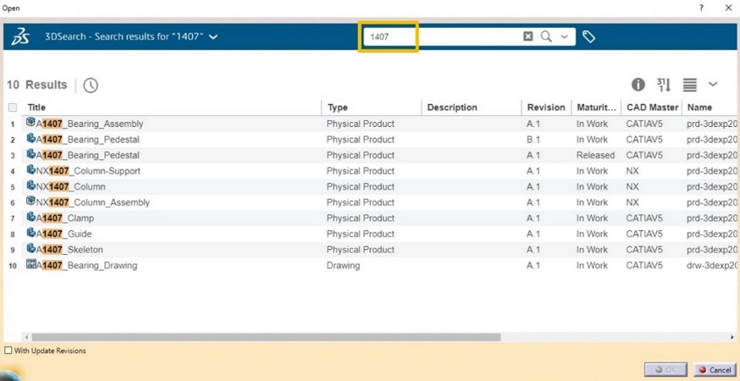Sort by Maturity column header
Screen dimensions: 740x381
pyautogui.click(x=597, y=108)
